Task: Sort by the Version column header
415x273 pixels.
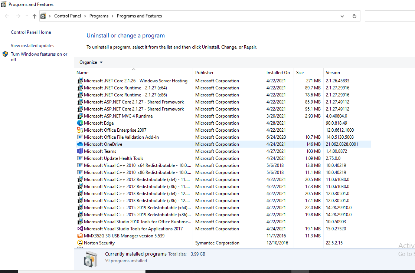Action: point(347,72)
